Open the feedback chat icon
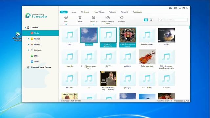 [x=170, y=8]
